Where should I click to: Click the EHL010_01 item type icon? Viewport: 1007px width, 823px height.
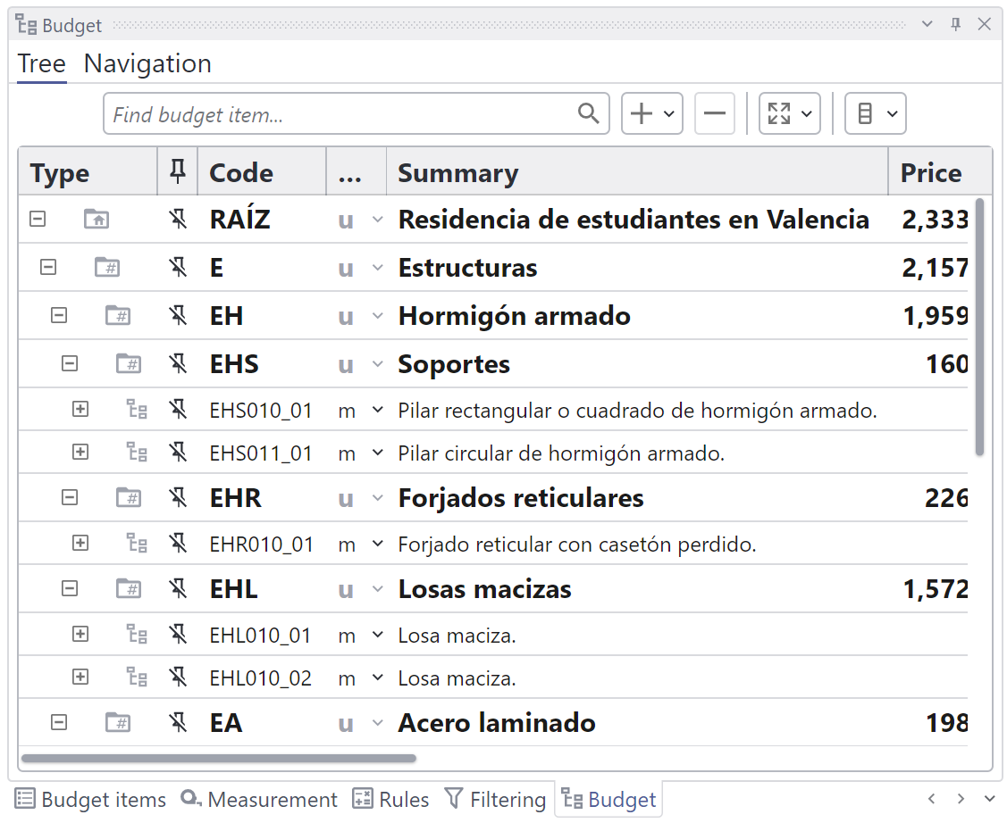coord(137,635)
